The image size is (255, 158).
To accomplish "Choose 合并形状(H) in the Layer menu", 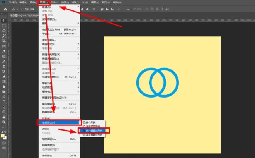I will coord(59,122).
